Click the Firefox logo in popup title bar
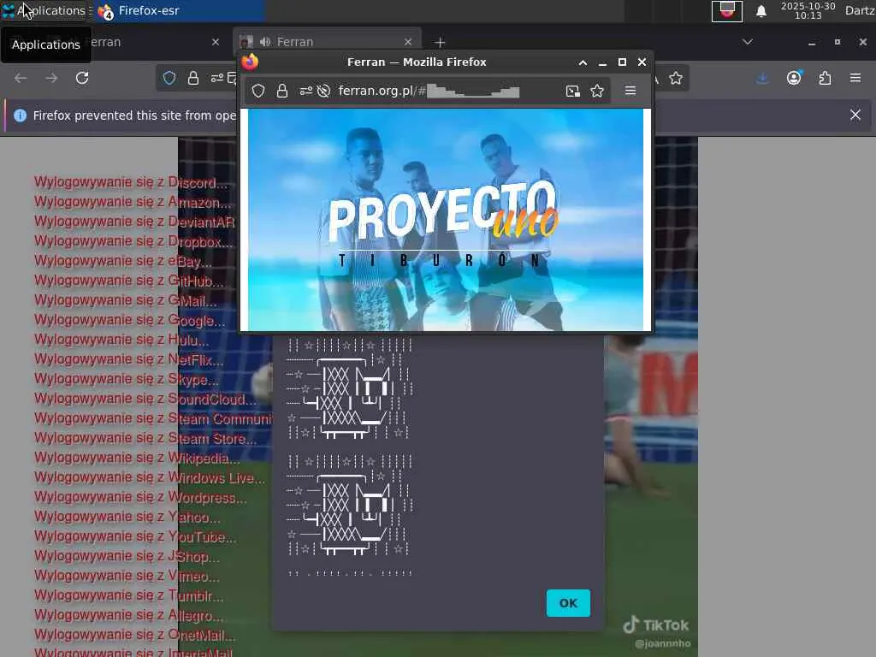 point(251,62)
